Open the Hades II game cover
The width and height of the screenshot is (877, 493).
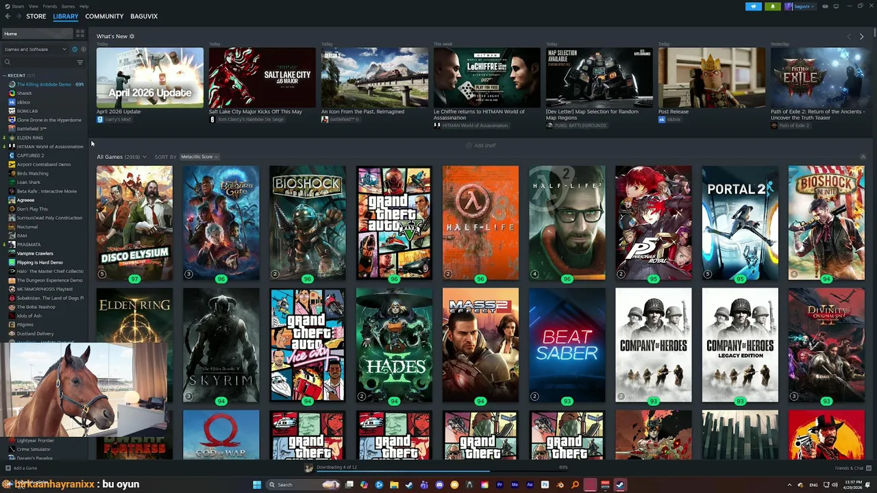coord(394,345)
